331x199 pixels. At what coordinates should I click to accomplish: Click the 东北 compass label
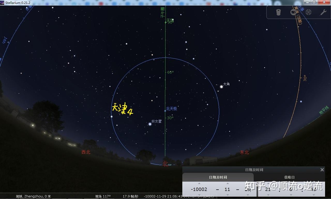(x=244, y=152)
